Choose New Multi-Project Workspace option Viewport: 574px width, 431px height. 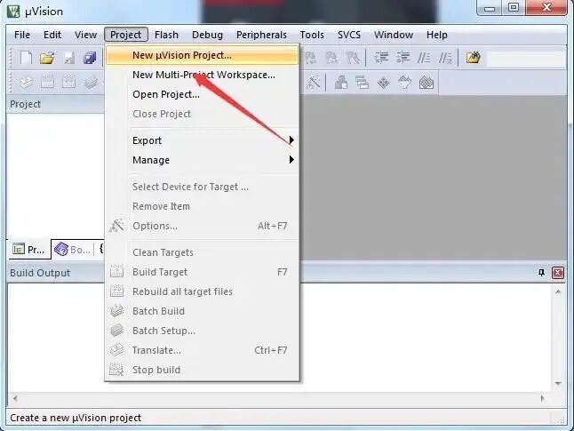(x=202, y=75)
